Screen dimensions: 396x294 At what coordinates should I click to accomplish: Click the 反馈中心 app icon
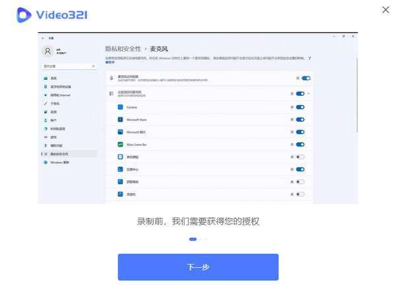click(121, 169)
